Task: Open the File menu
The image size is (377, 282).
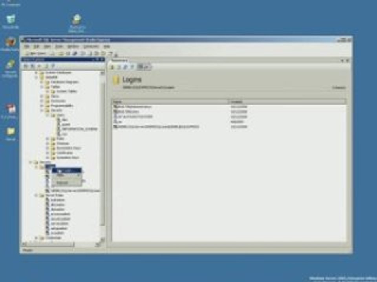Action: click(x=27, y=46)
